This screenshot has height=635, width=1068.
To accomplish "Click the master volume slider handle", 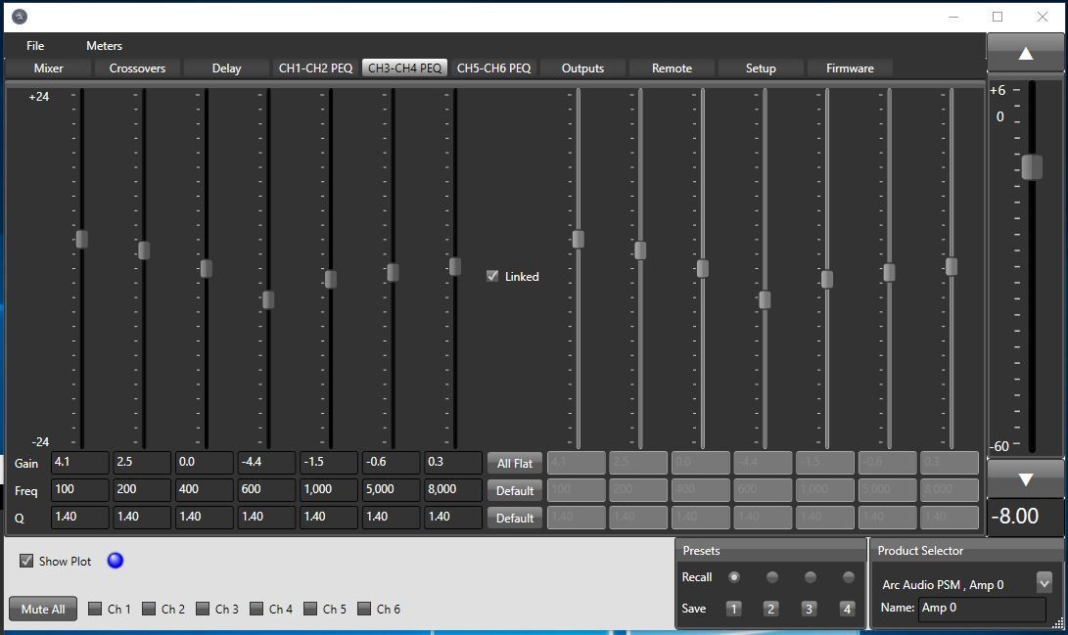I will point(1032,167).
